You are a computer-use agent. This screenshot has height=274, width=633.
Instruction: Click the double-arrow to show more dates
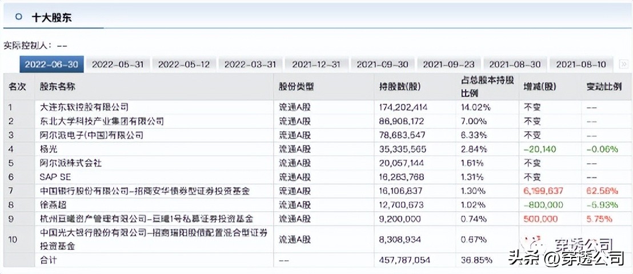pos(624,64)
